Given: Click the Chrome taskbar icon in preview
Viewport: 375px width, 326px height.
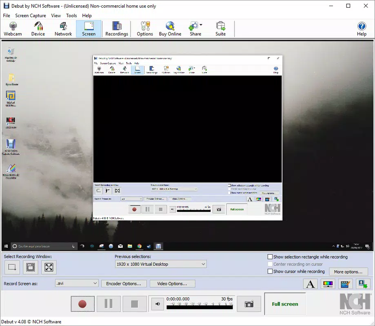Looking at the screenshot, I should (x=140, y=246).
